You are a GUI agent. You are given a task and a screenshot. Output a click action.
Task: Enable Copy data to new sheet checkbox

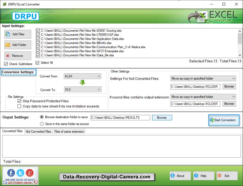pyautogui.click(x=19, y=106)
